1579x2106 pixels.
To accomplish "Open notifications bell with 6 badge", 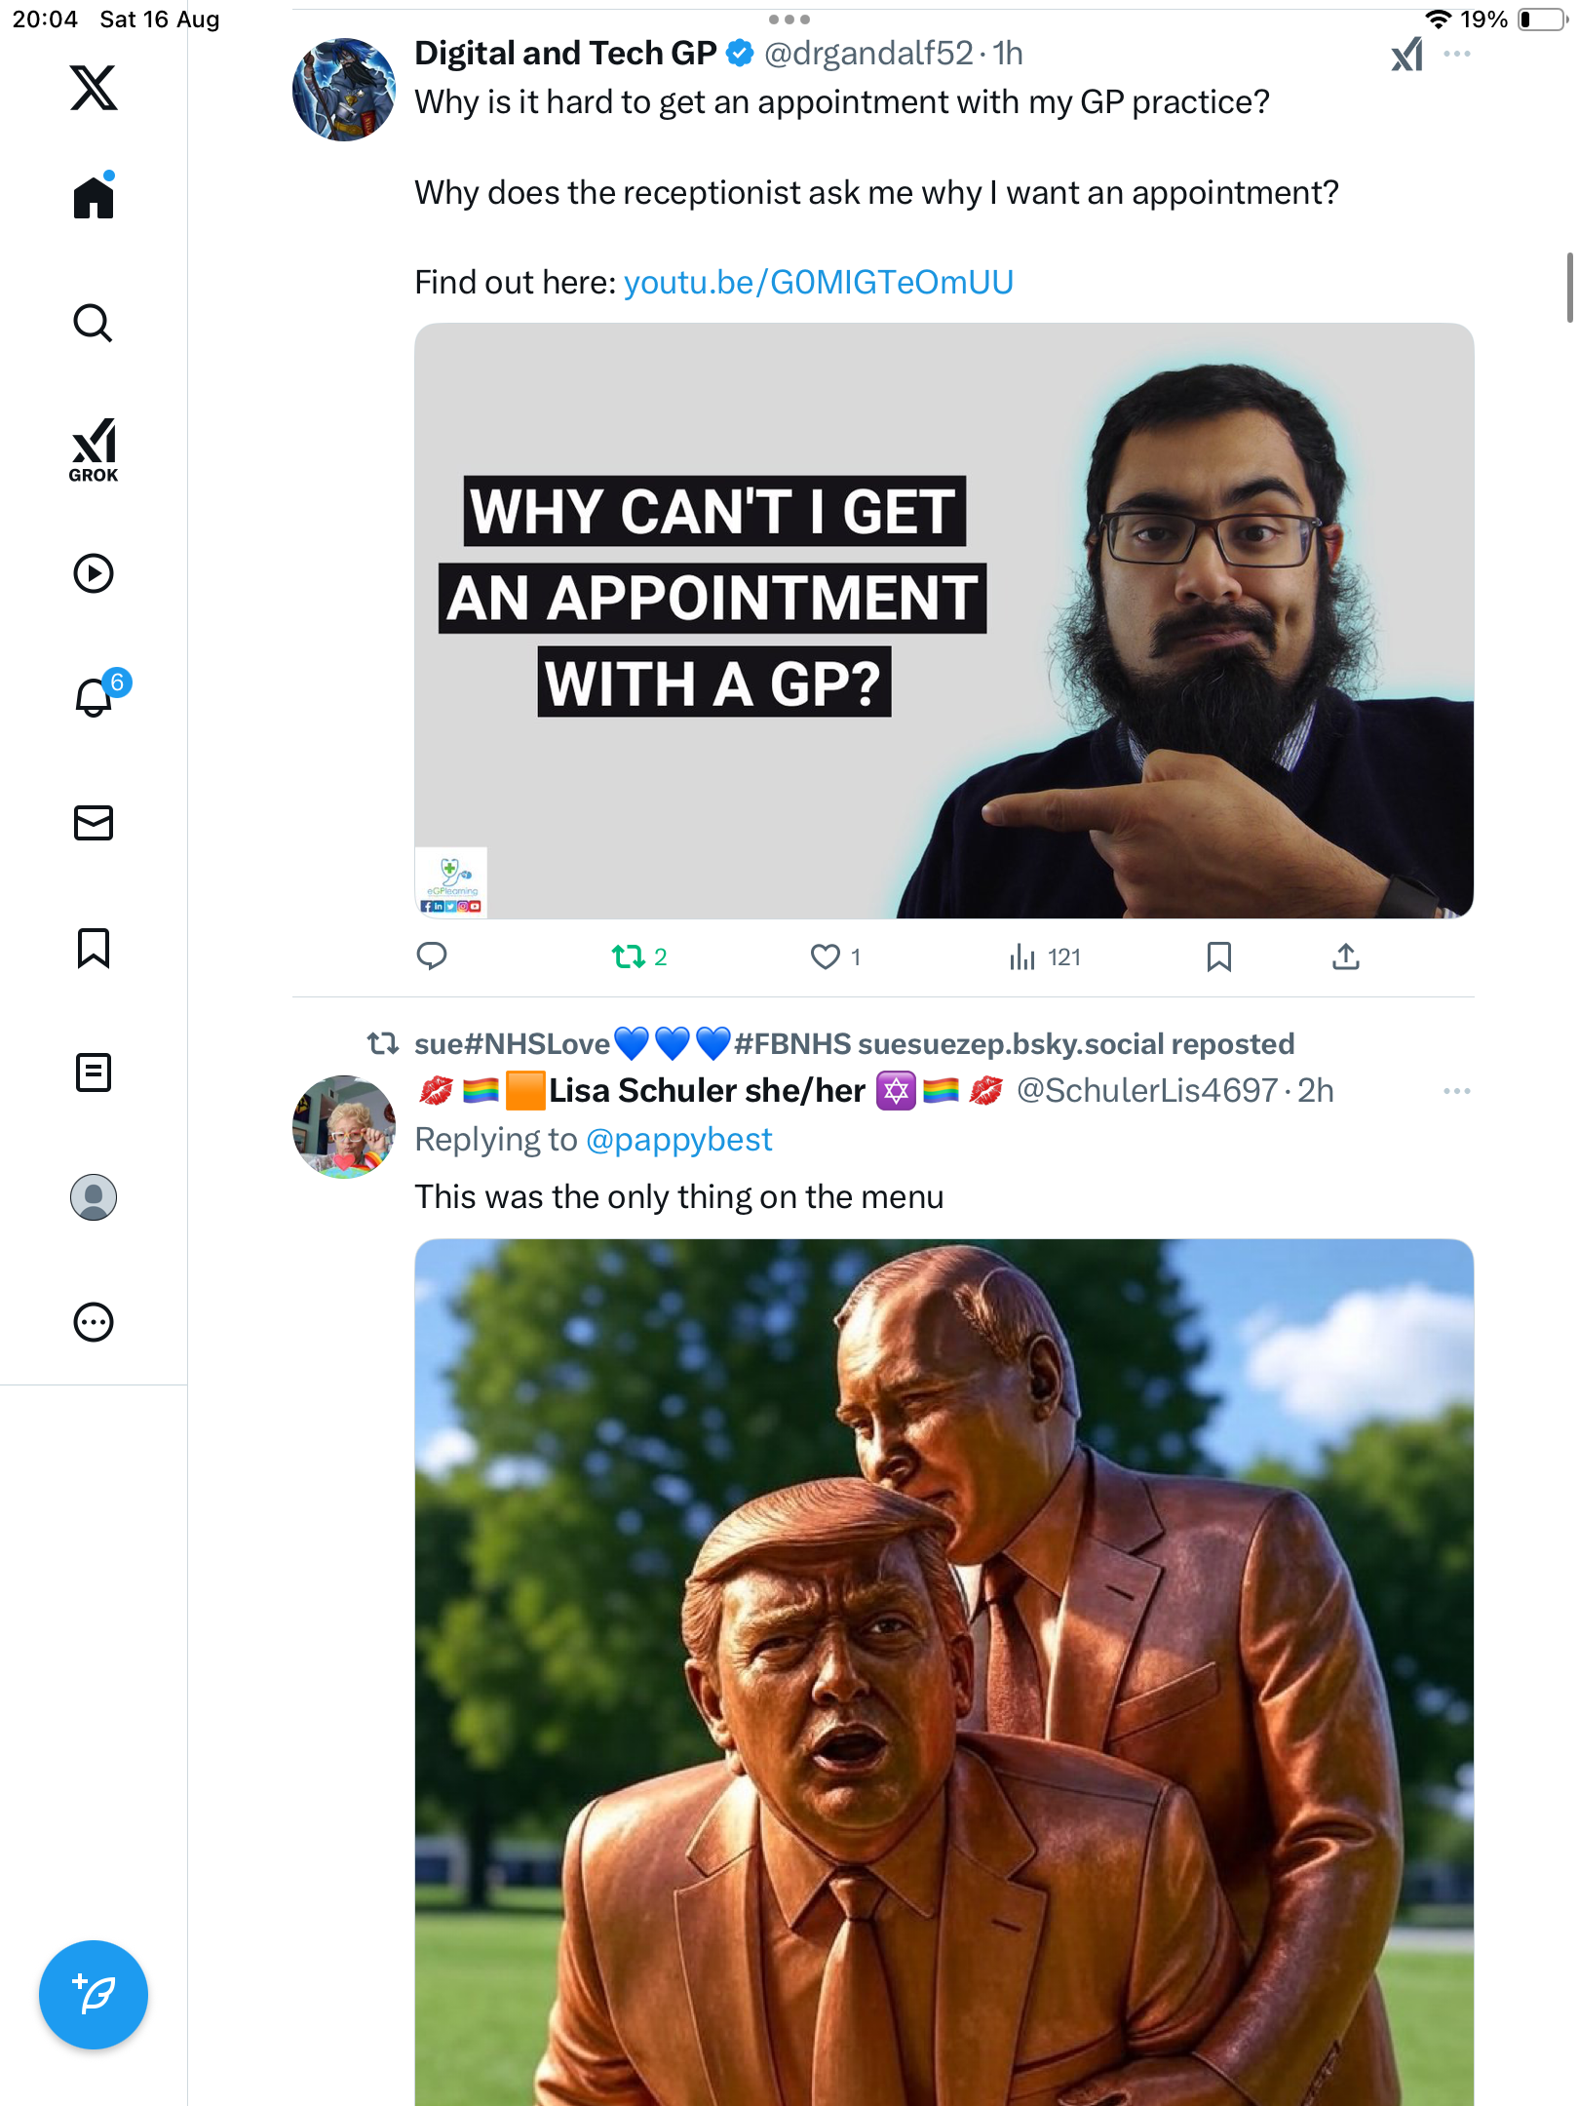I will click(x=95, y=696).
